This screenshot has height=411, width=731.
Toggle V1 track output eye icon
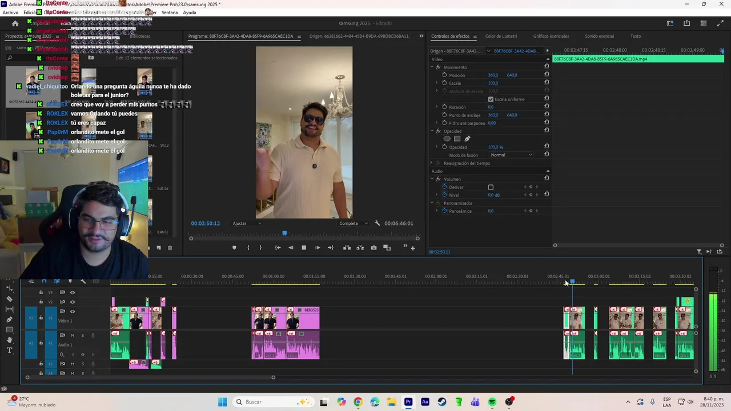coord(72,311)
